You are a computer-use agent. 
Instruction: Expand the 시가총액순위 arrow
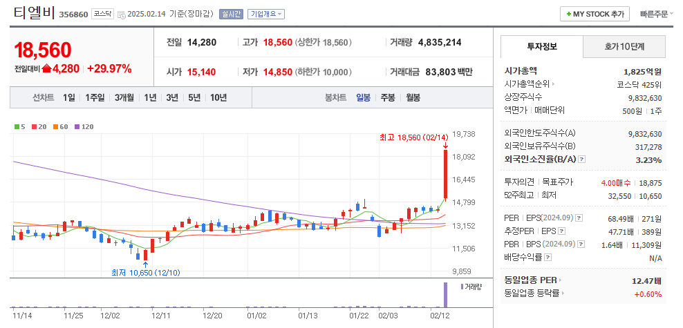coord(553,84)
